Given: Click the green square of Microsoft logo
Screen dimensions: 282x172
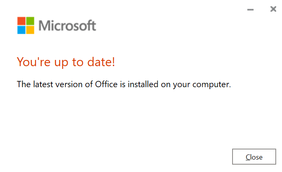Looking at the screenshot, I should [30, 21].
